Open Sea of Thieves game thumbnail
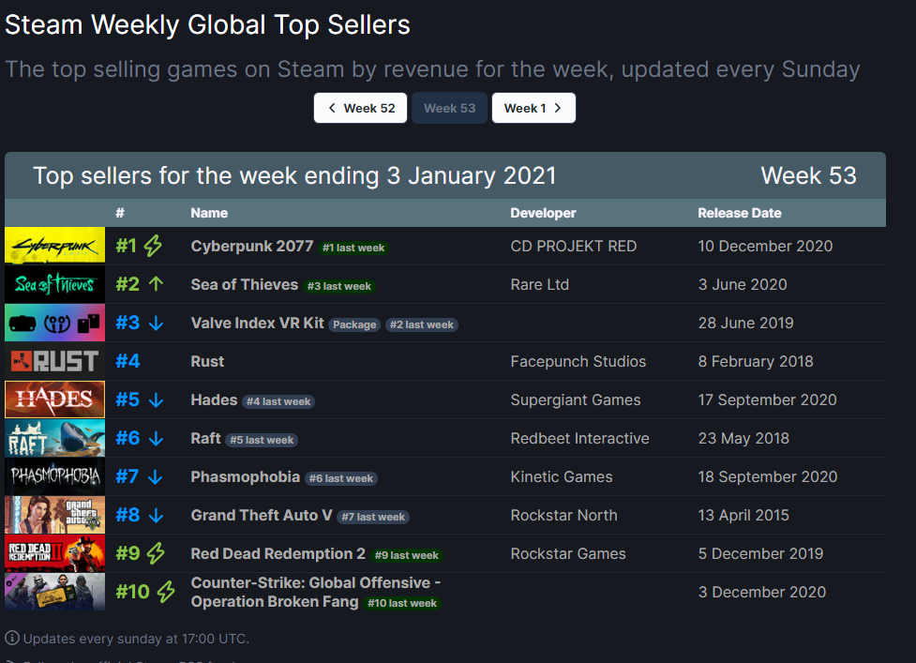Image resolution: width=916 pixels, height=663 pixels. [x=55, y=284]
